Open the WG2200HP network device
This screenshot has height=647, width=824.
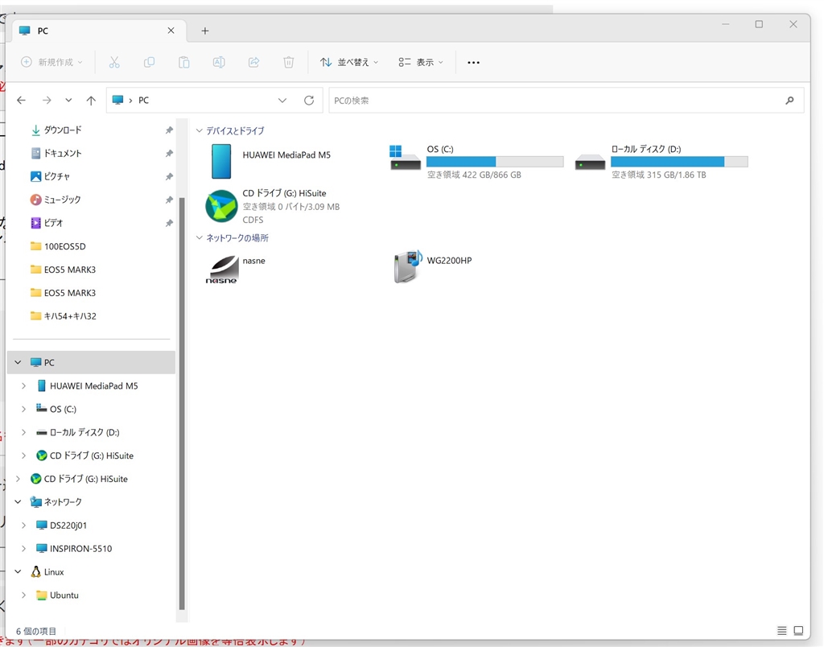[408, 266]
